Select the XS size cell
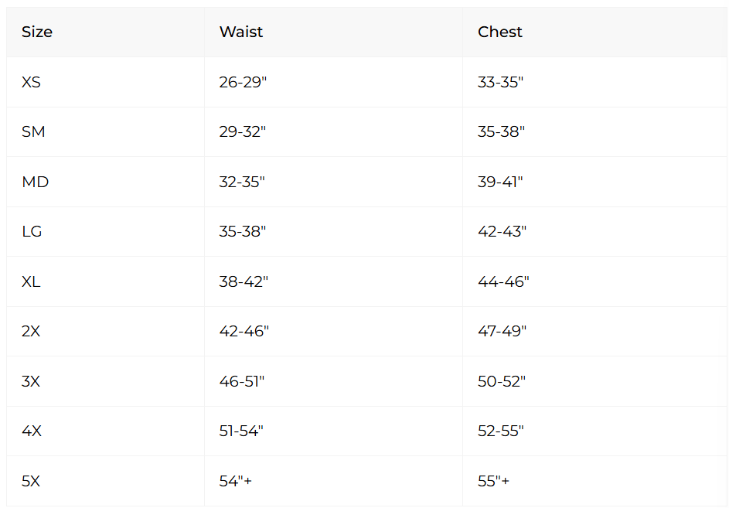 point(32,82)
